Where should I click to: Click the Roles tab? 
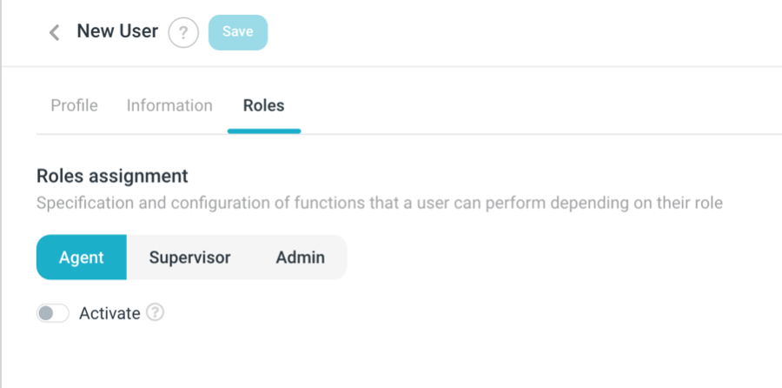263,105
